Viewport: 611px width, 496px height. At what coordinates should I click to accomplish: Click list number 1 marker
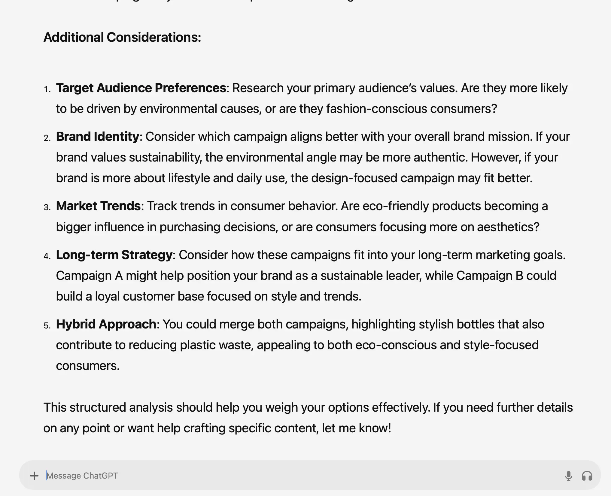pos(47,89)
